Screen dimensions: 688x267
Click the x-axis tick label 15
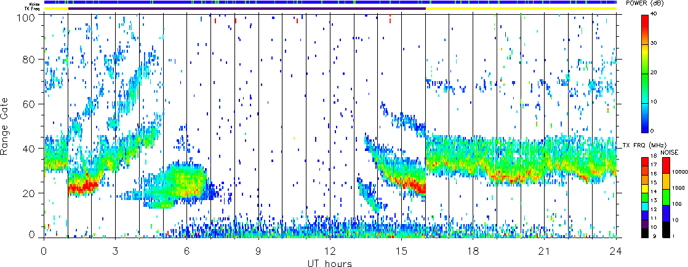point(401,251)
